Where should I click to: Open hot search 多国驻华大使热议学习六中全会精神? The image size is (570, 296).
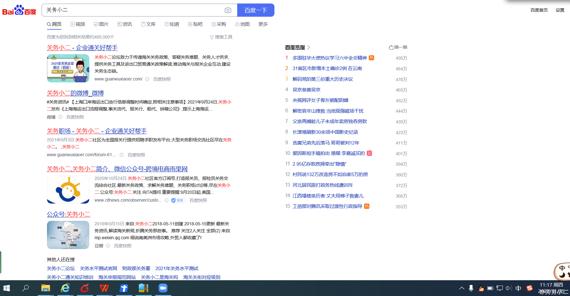click(330, 58)
